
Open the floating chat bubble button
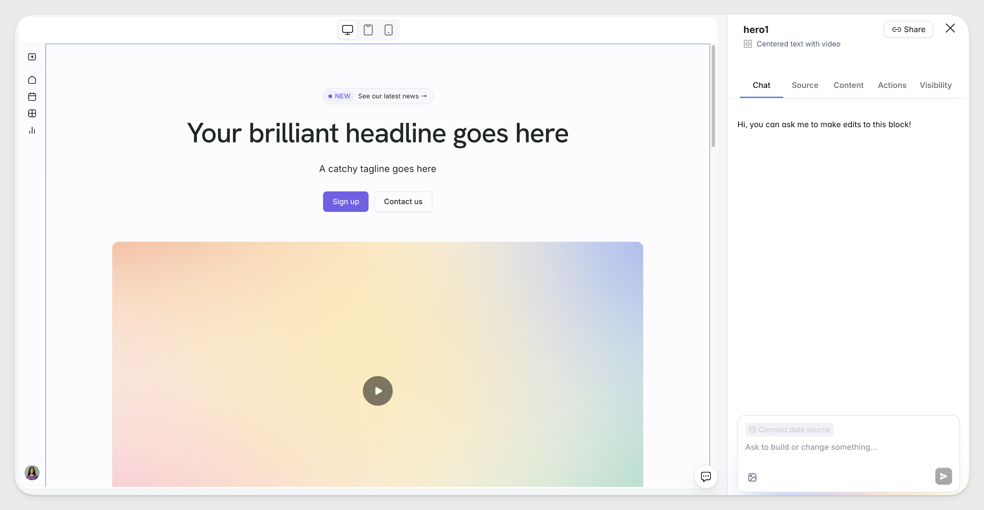(706, 476)
